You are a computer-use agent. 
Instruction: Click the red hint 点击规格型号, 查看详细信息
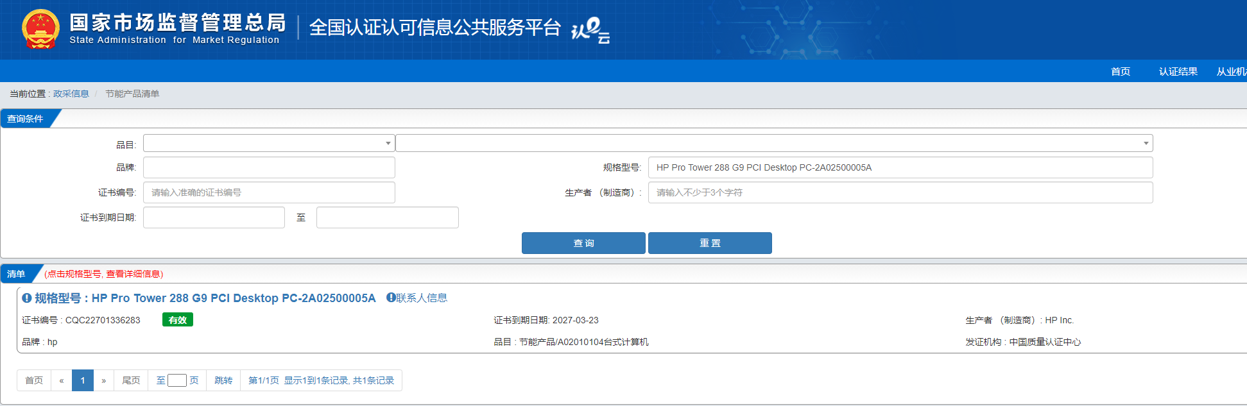click(104, 274)
